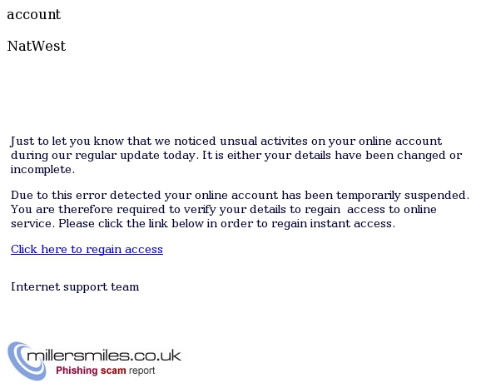Click the word 'Phishing' in the logo
Image resolution: width=481 pixels, height=388 pixels.
77,371
